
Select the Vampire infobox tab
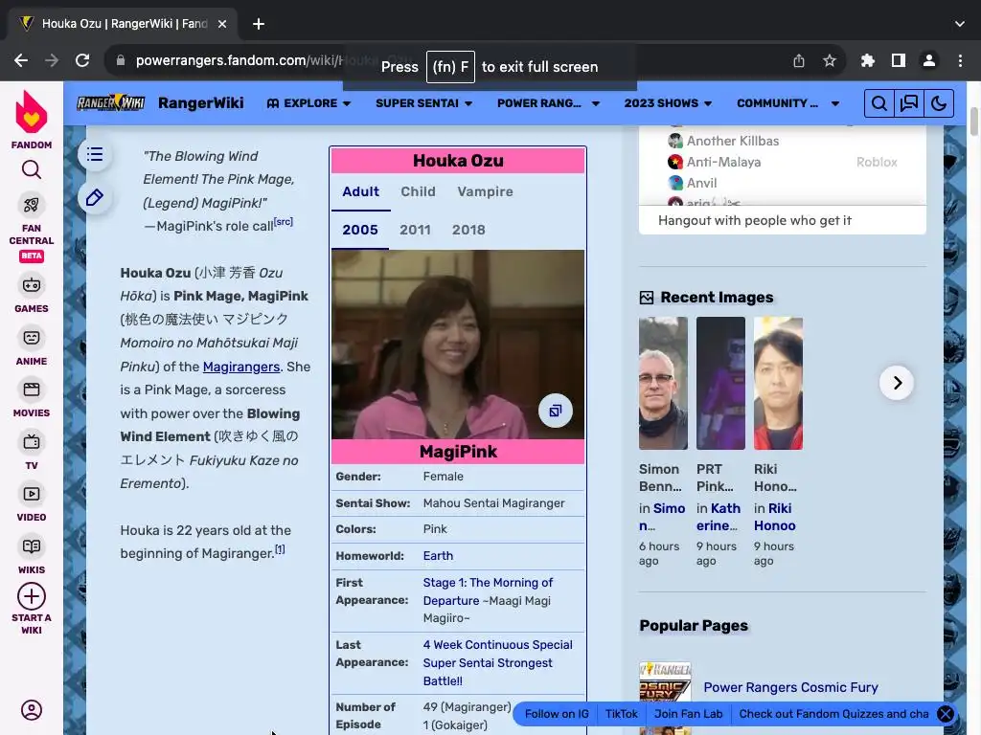tap(485, 191)
